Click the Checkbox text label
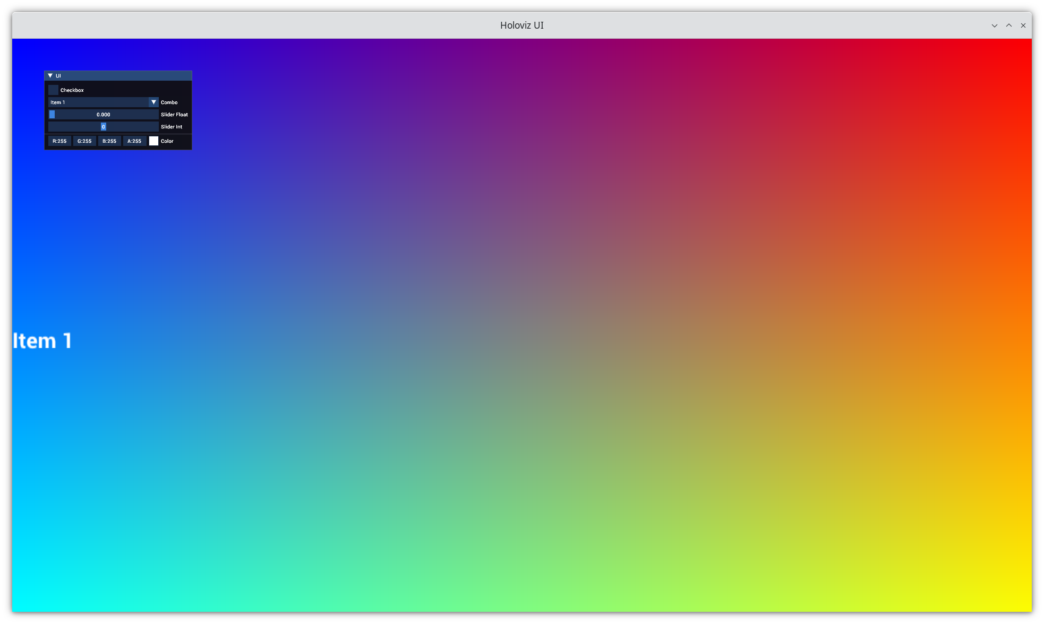1044x624 pixels. pos(72,90)
